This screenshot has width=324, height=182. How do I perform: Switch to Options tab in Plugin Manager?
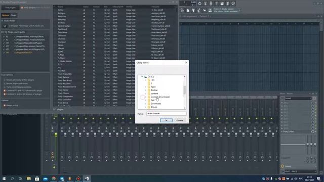tap(6, 15)
